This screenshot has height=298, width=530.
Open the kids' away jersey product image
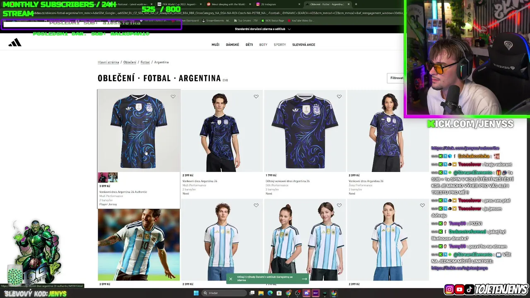[x=305, y=131]
